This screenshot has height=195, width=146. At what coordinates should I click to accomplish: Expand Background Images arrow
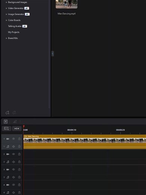click(x=6, y=2)
